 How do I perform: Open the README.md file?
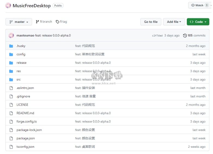tap(25, 113)
